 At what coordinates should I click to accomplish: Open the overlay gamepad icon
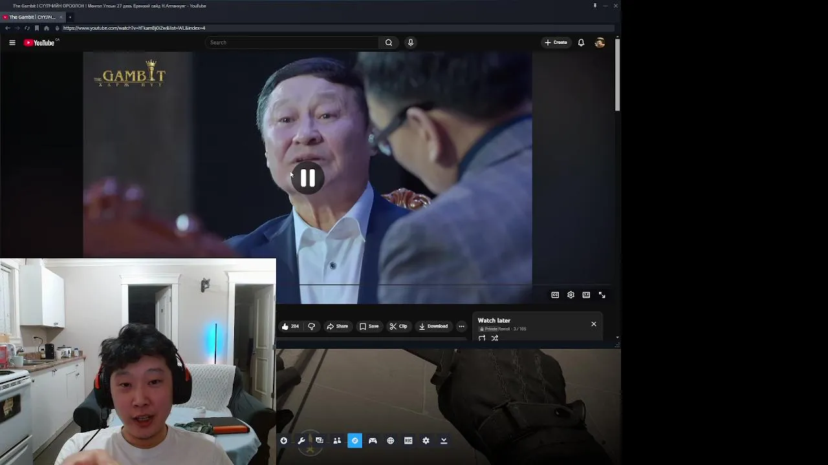373,440
